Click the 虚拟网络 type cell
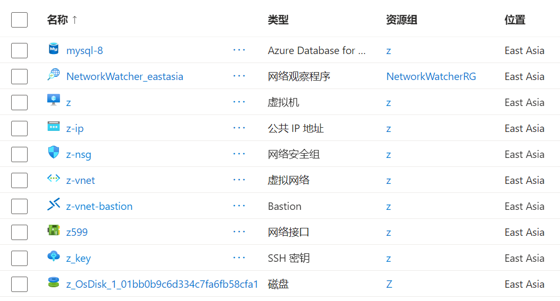This screenshot has width=560, height=301. click(x=289, y=181)
